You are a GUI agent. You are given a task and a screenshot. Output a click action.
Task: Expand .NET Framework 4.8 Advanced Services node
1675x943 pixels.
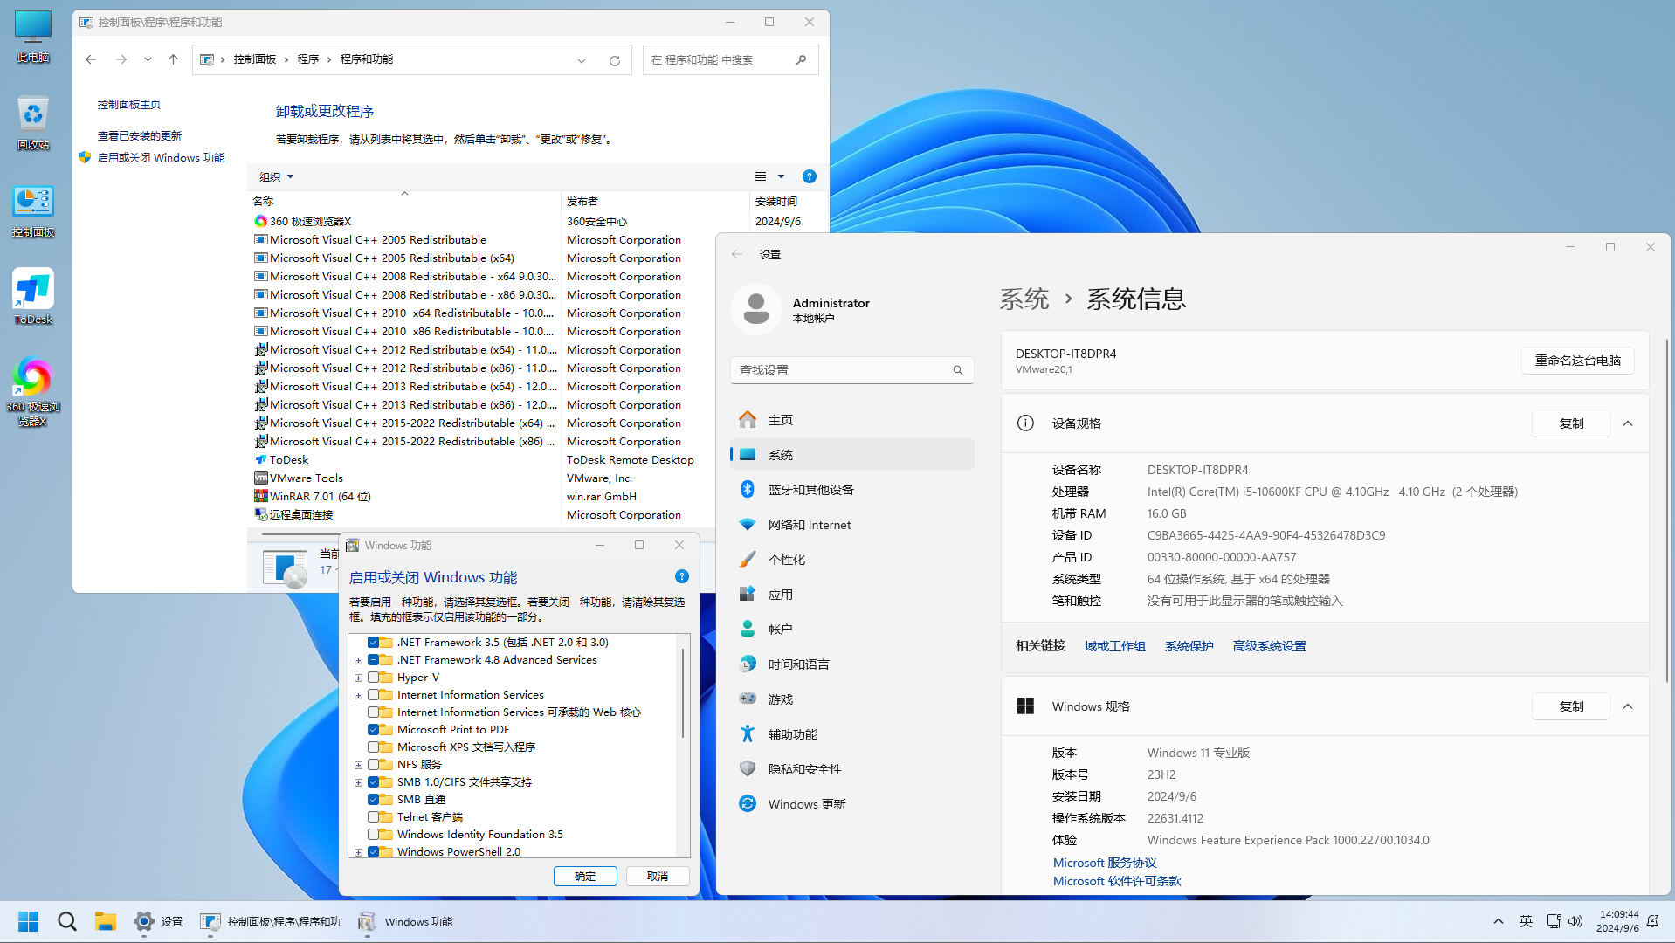click(358, 660)
